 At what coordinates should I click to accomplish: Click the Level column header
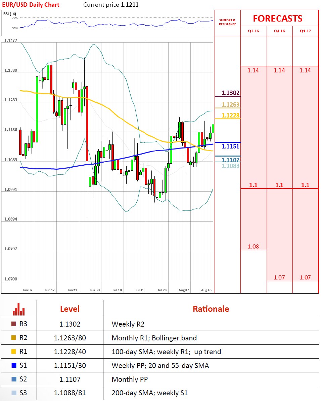[70, 309]
